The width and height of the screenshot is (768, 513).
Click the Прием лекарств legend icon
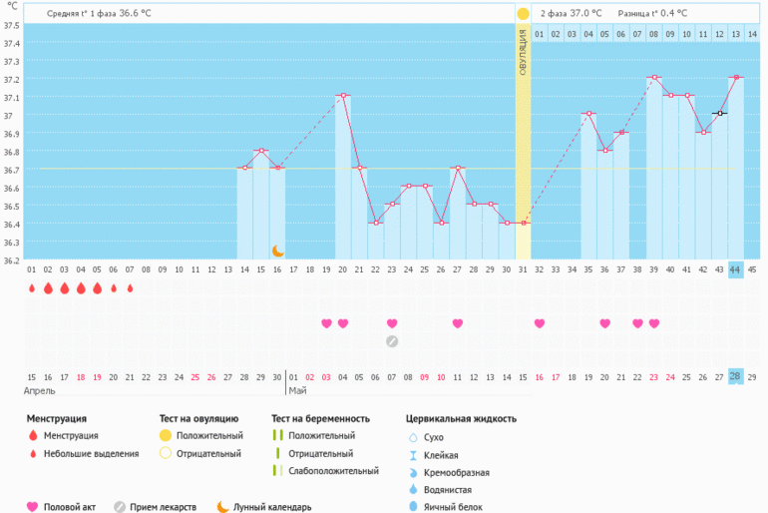[120, 506]
